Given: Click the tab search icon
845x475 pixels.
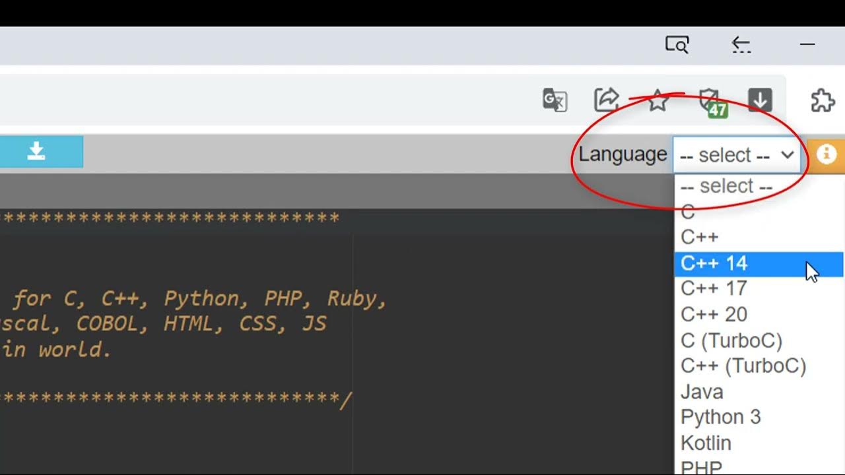Looking at the screenshot, I should pos(677,45).
